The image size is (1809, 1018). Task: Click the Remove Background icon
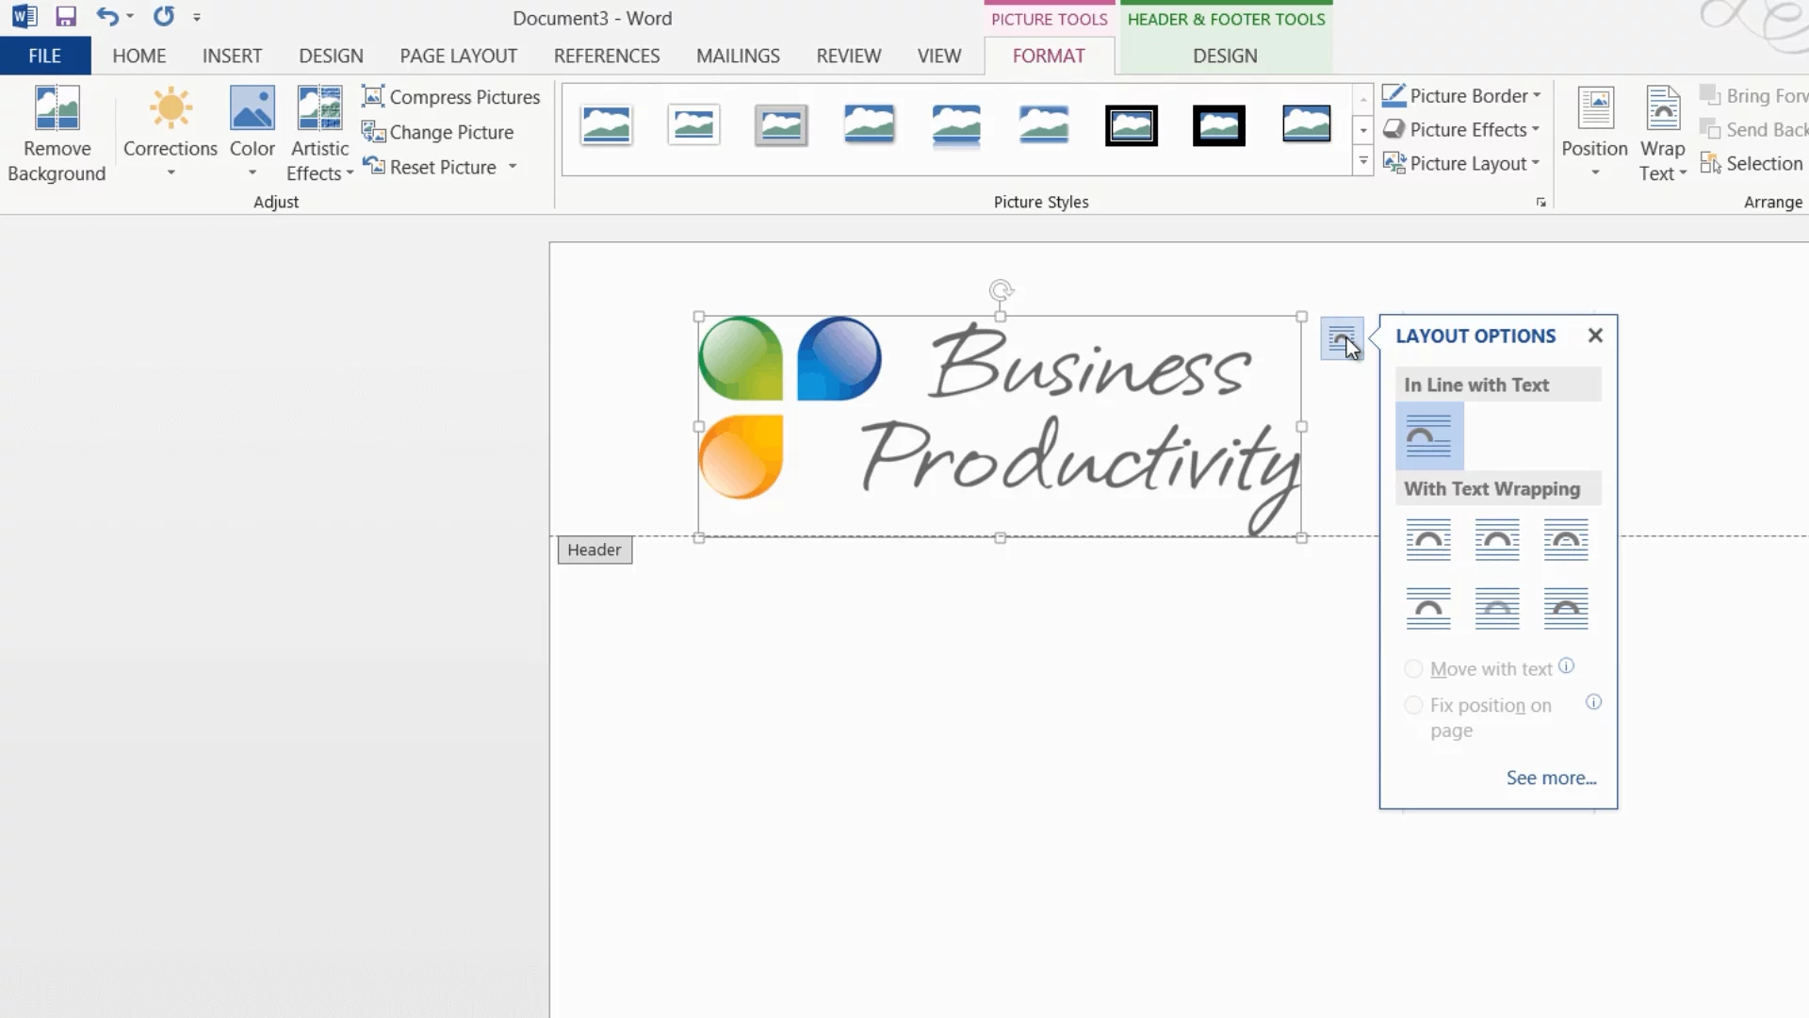(57, 108)
